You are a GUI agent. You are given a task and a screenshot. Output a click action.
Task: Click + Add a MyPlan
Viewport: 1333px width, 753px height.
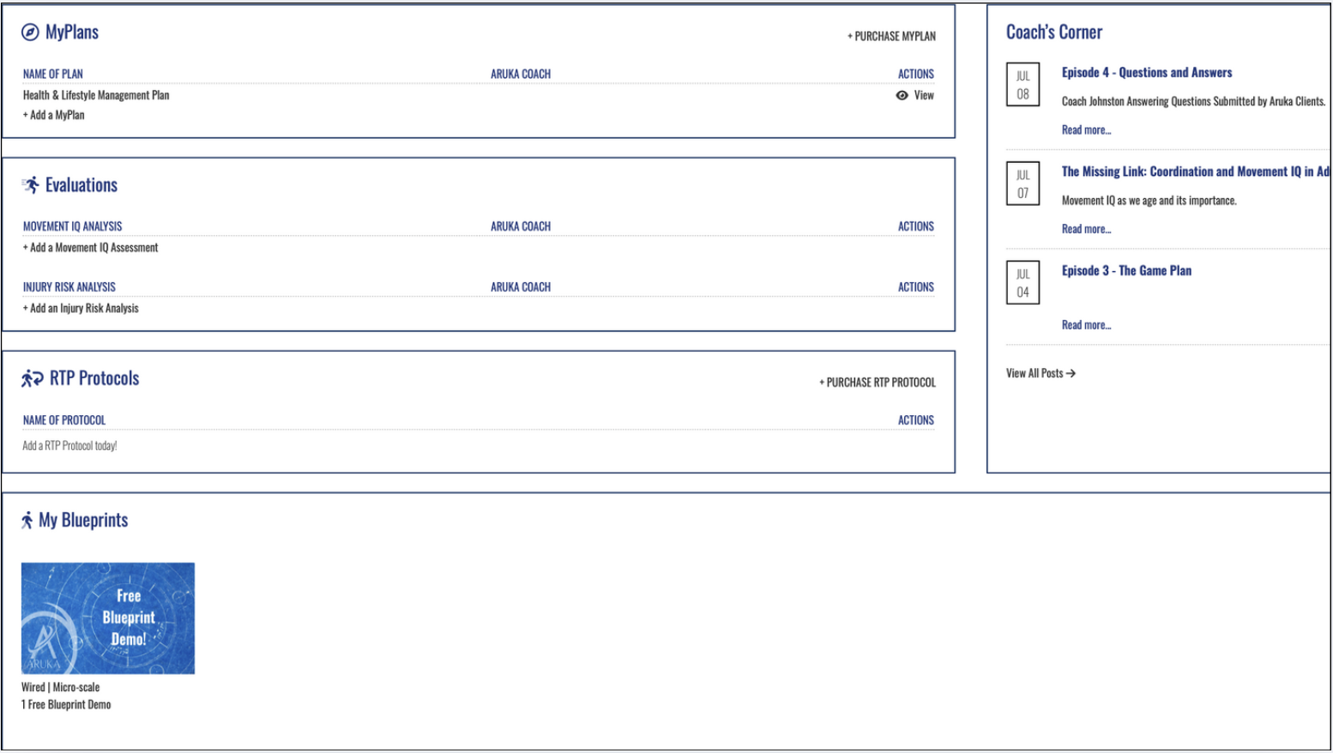click(x=54, y=115)
